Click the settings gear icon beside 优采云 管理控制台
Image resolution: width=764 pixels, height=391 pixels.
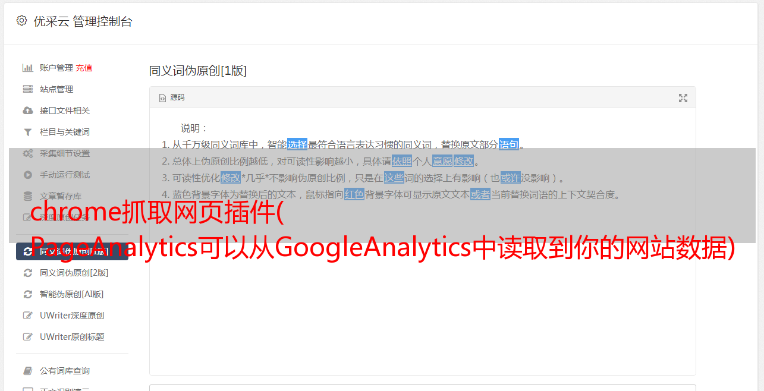22,21
